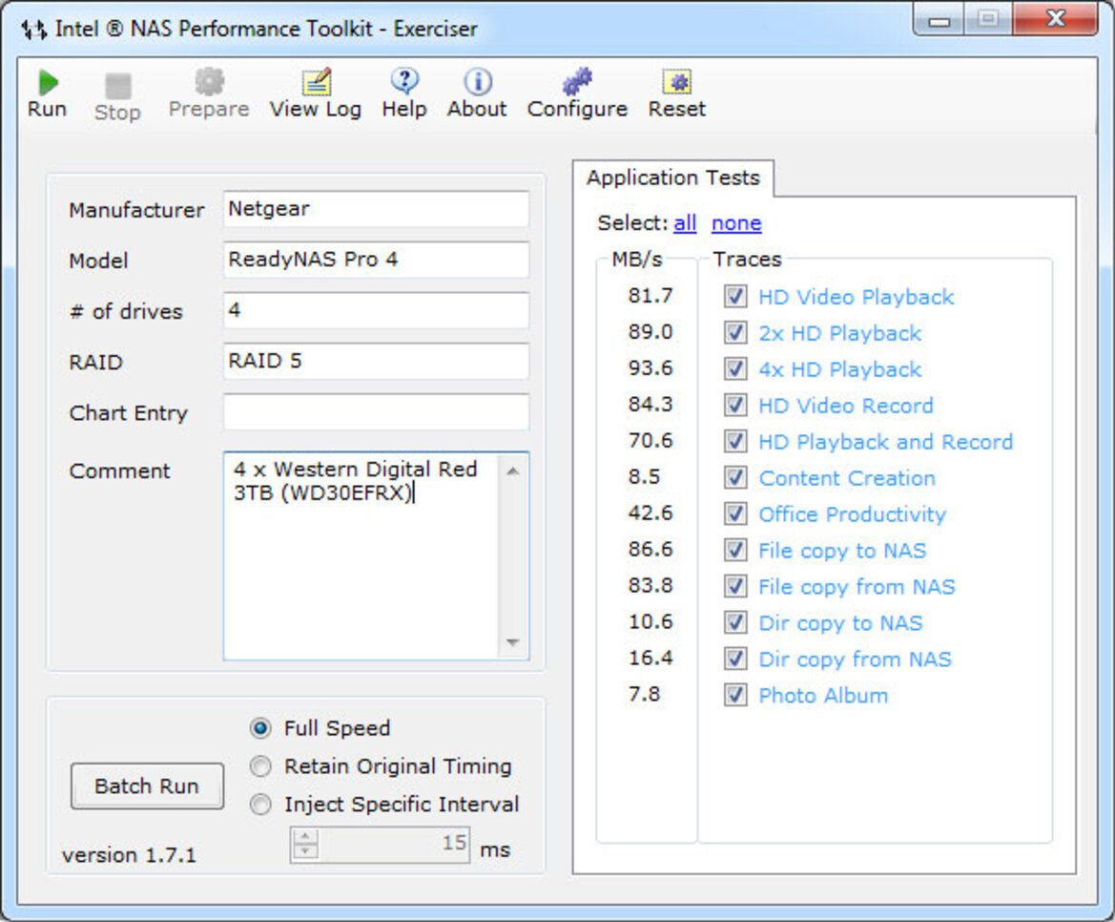The width and height of the screenshot is (1115, 922).
Task: Click the Prepare gear icon
Action: point(209,81)
